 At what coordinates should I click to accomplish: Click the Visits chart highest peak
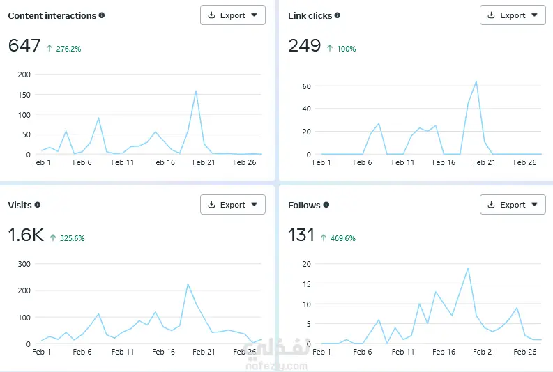click(x=188, y=284)
